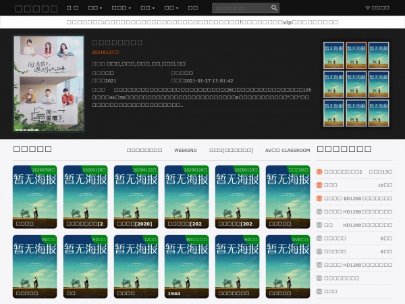This screenshot has height=304, width=405.
Task: Click the link ending in a bracketed phrase beside WEEKEND
Action: 231,150
